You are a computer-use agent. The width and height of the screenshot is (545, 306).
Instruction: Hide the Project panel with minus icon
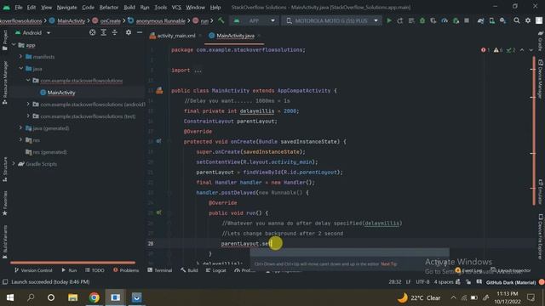coord(140,32)
